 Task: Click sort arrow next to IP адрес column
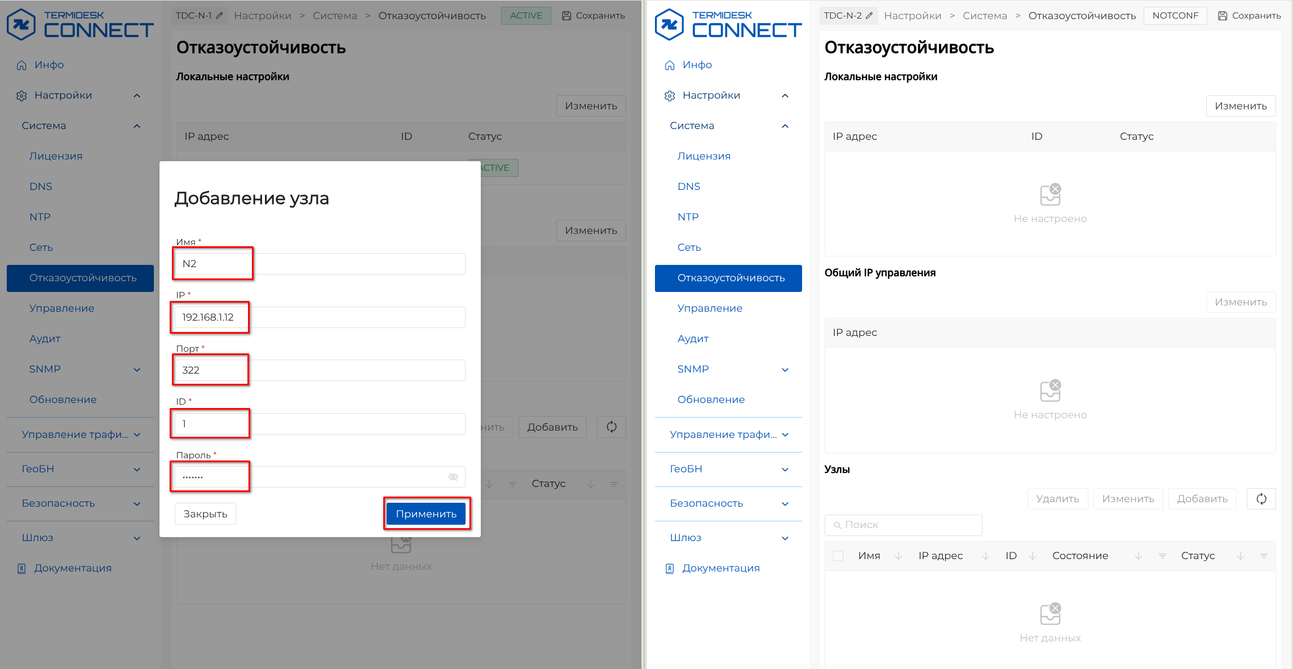click(986, 556)
